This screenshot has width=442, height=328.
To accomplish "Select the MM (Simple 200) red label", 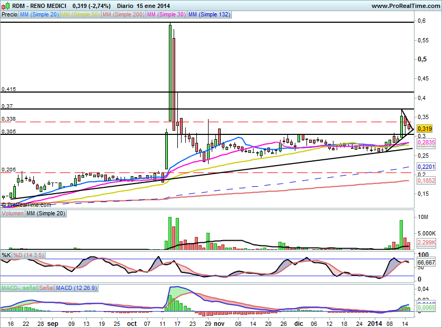I will coord(123,14).
